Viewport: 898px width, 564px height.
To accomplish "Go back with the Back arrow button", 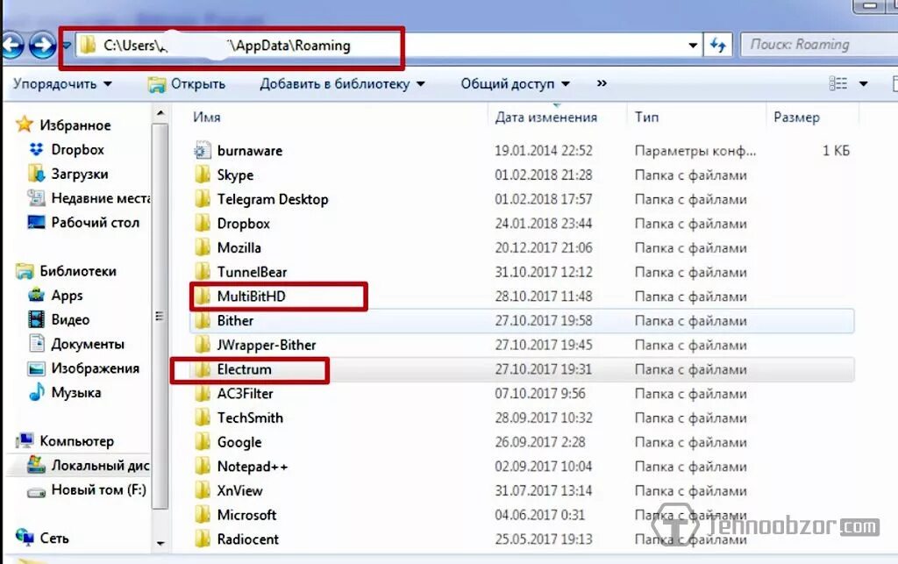I will [12, 46].
